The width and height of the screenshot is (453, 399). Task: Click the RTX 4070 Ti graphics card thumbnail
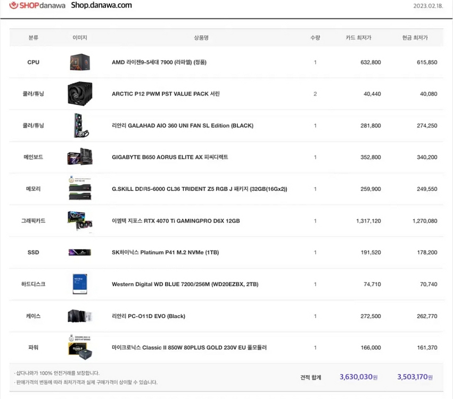(x=80, y=221)
